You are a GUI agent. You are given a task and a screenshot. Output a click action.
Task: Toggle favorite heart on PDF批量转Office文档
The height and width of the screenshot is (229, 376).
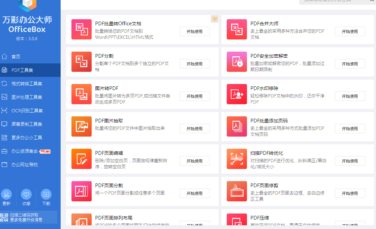215,19
